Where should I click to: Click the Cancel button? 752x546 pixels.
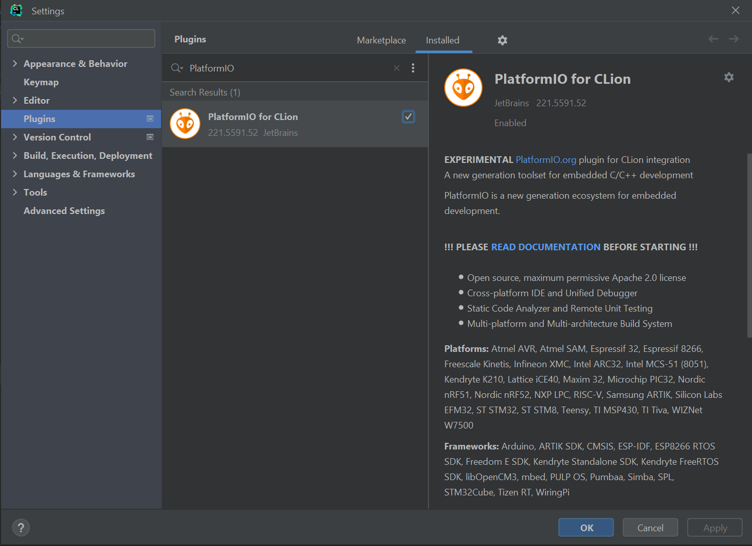[650, 528]
